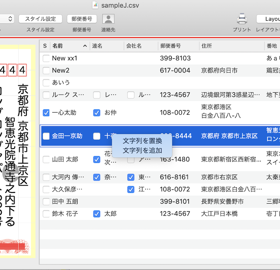The width and height of the screenshot is (280, 270).
Task: Click the sampleJ.csv document title icon
Action: pyautogui.click(x=95, y=5)
